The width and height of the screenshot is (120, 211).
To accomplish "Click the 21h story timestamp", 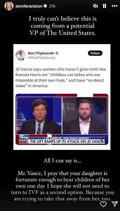I will click(x=52, y=6).
